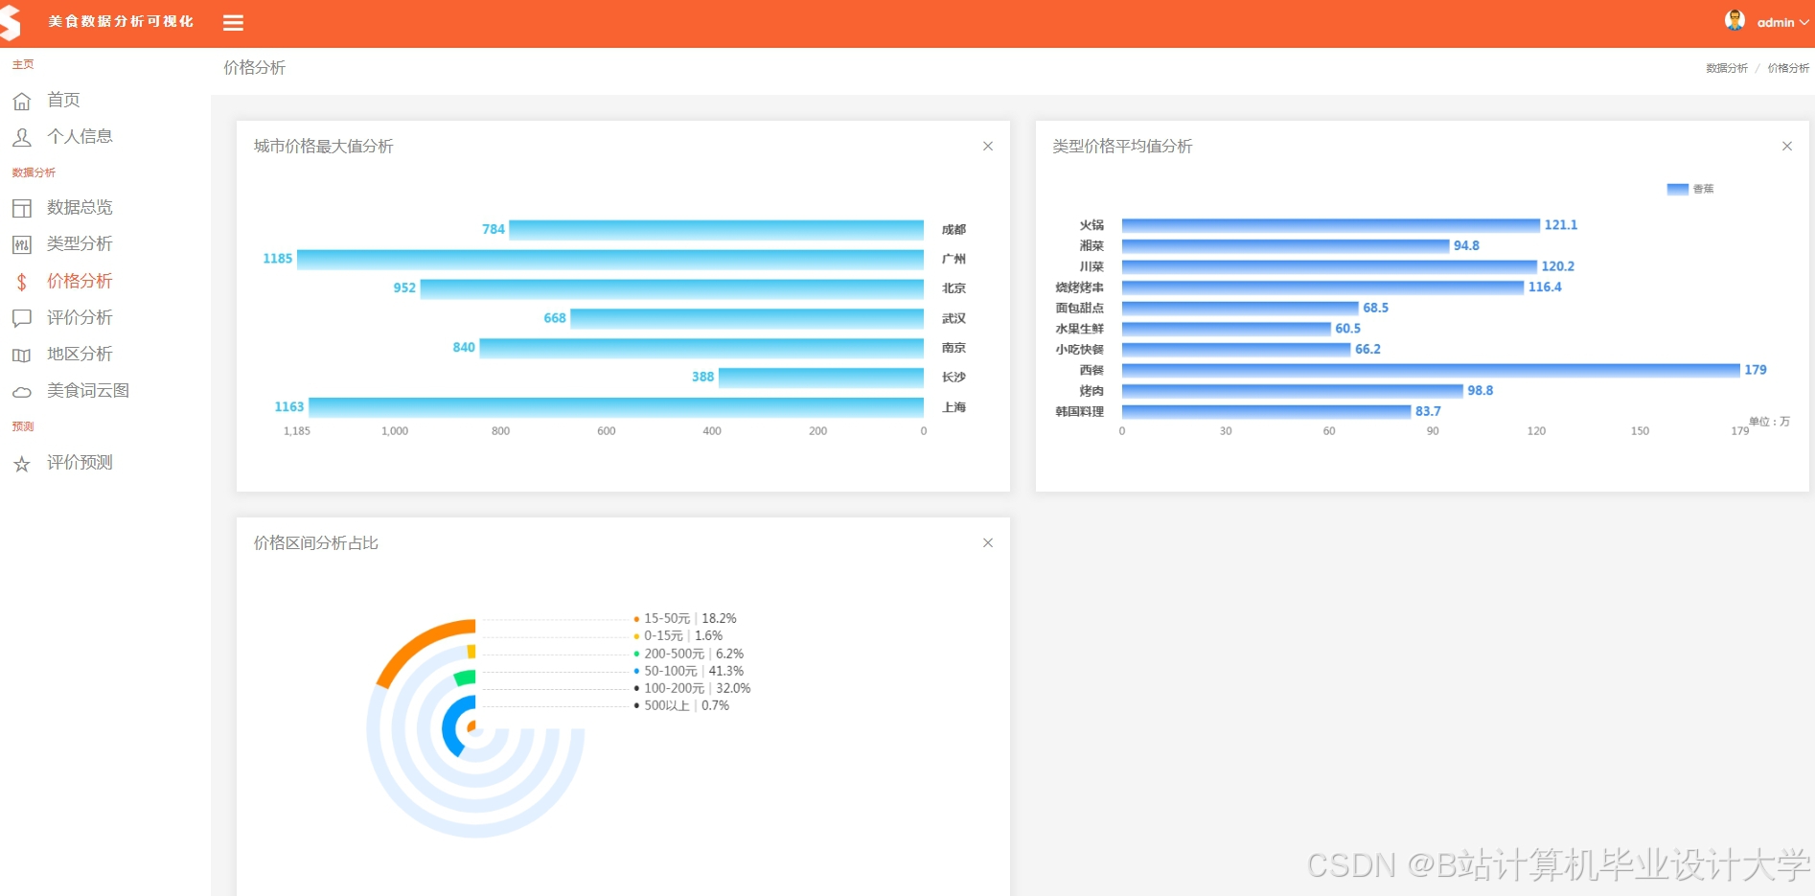The width and height of the screenshot is (1815, 896).
Task: Click the admin avatar thumbnail
Action: [x=1735, y=20]
